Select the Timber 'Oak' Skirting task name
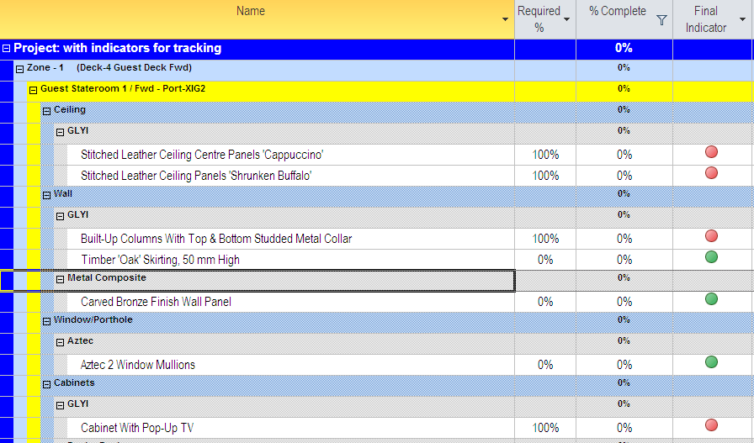 click(160, 260)
